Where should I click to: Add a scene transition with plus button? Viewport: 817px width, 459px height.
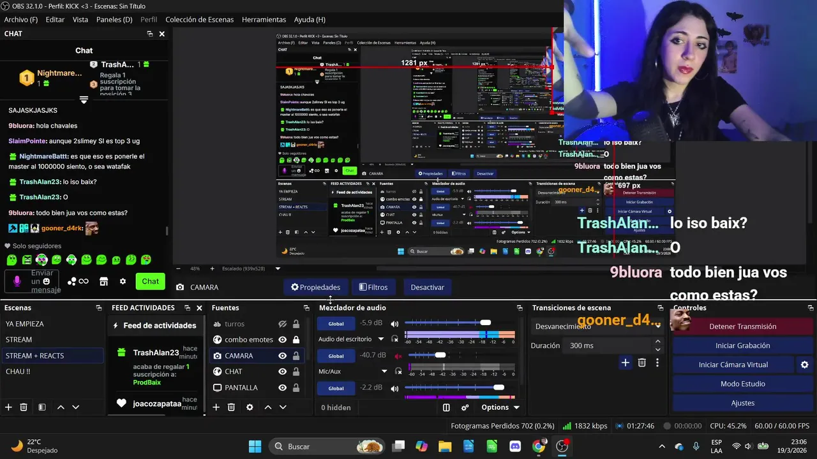point(626,363)
